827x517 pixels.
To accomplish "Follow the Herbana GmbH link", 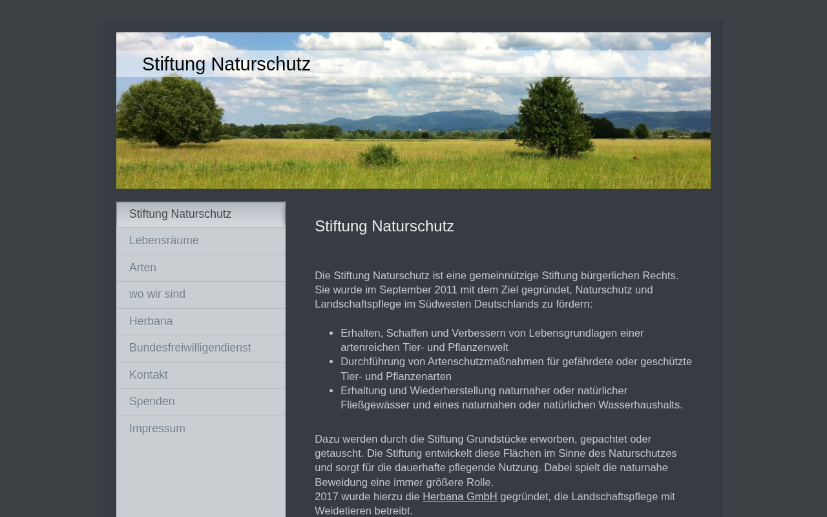I will click(x=459, y=497).
